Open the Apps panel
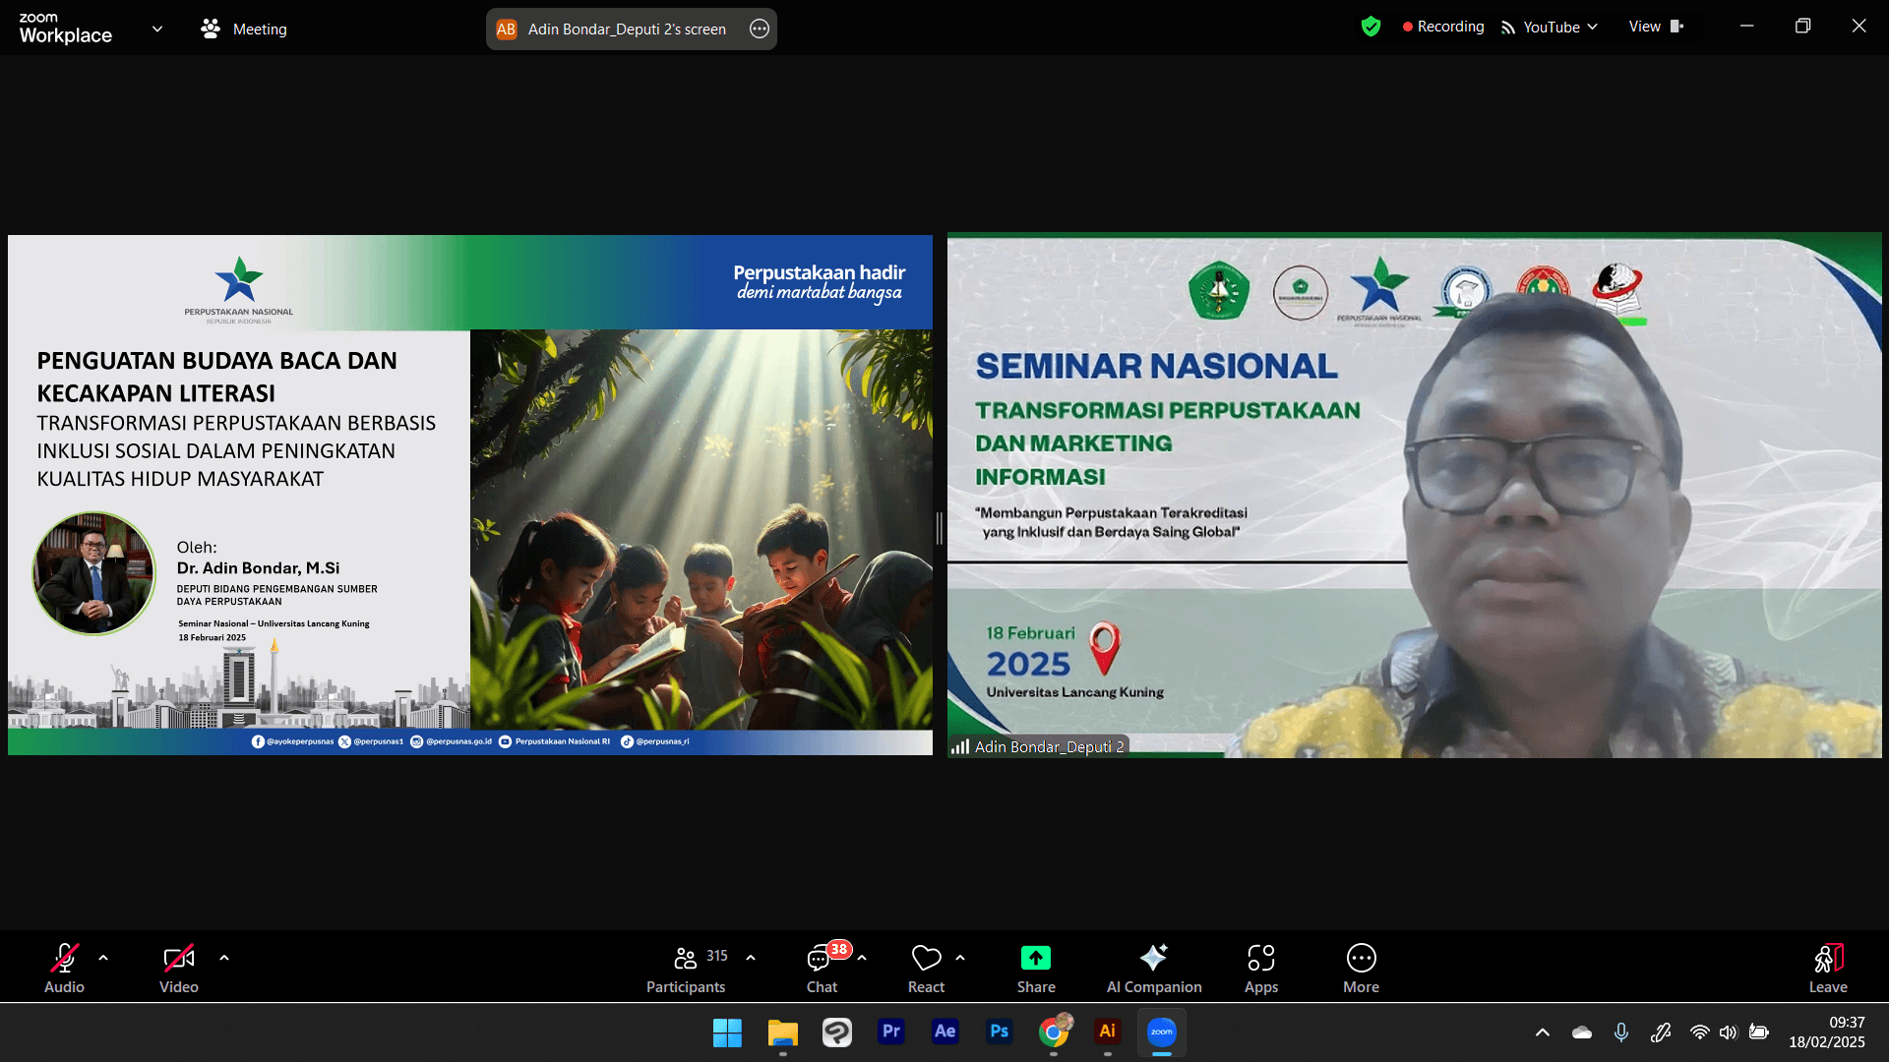The width and height of the screenshot is (1889, 1062). [x=1261, y=968]
